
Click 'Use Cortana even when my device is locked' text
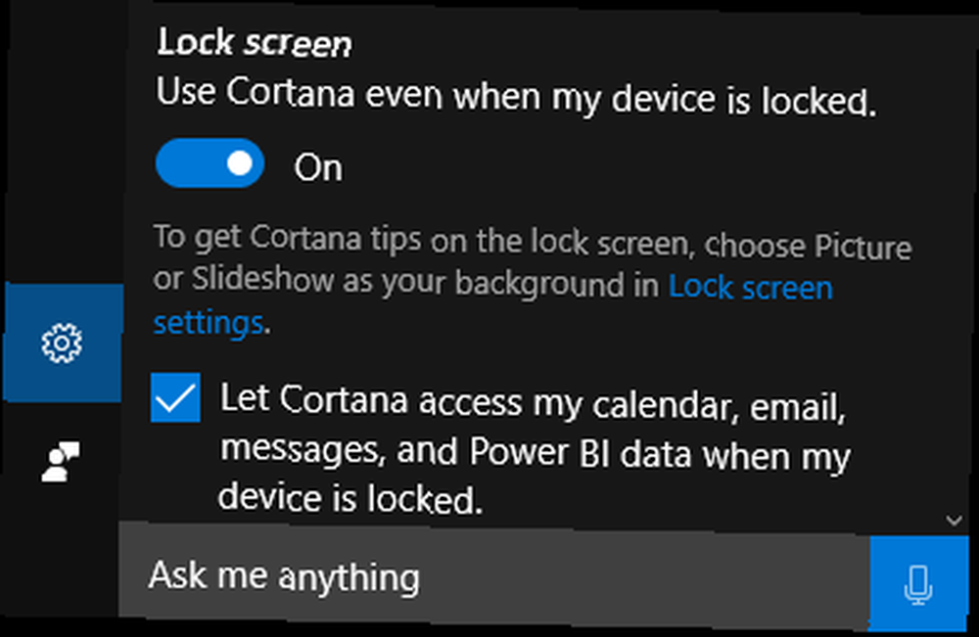(x=516, y=97)
